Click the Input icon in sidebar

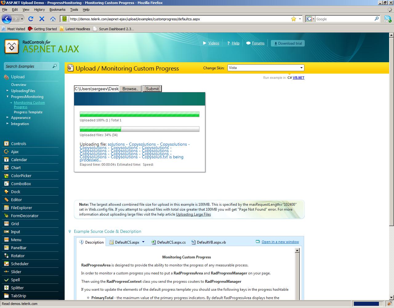pyautogui.click(x=6, y=232)
